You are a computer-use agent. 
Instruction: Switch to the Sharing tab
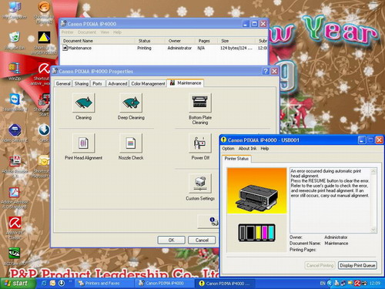(x=82, y=83)
